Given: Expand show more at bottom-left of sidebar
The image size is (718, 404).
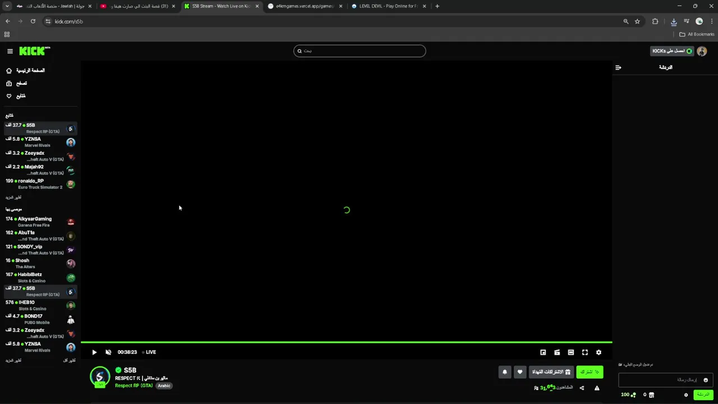Looking at the screenshot, I should [x=13, y=360].
